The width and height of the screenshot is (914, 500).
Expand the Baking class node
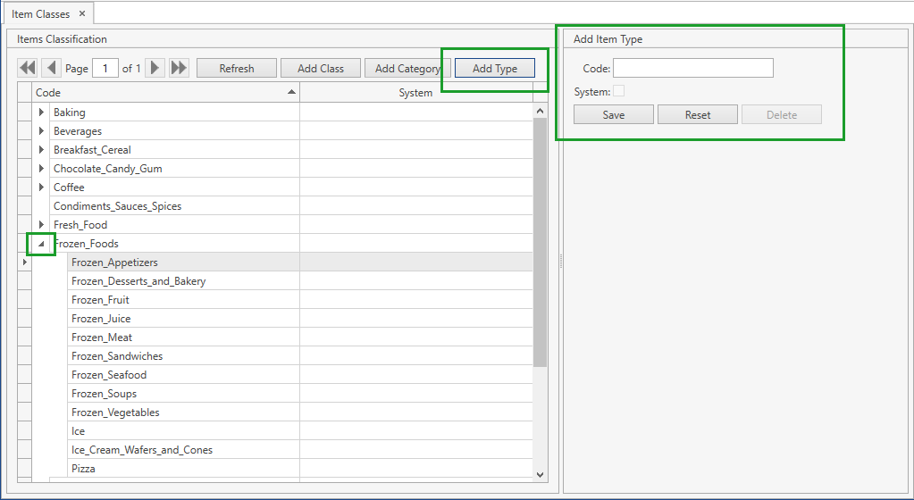(41, 112)
